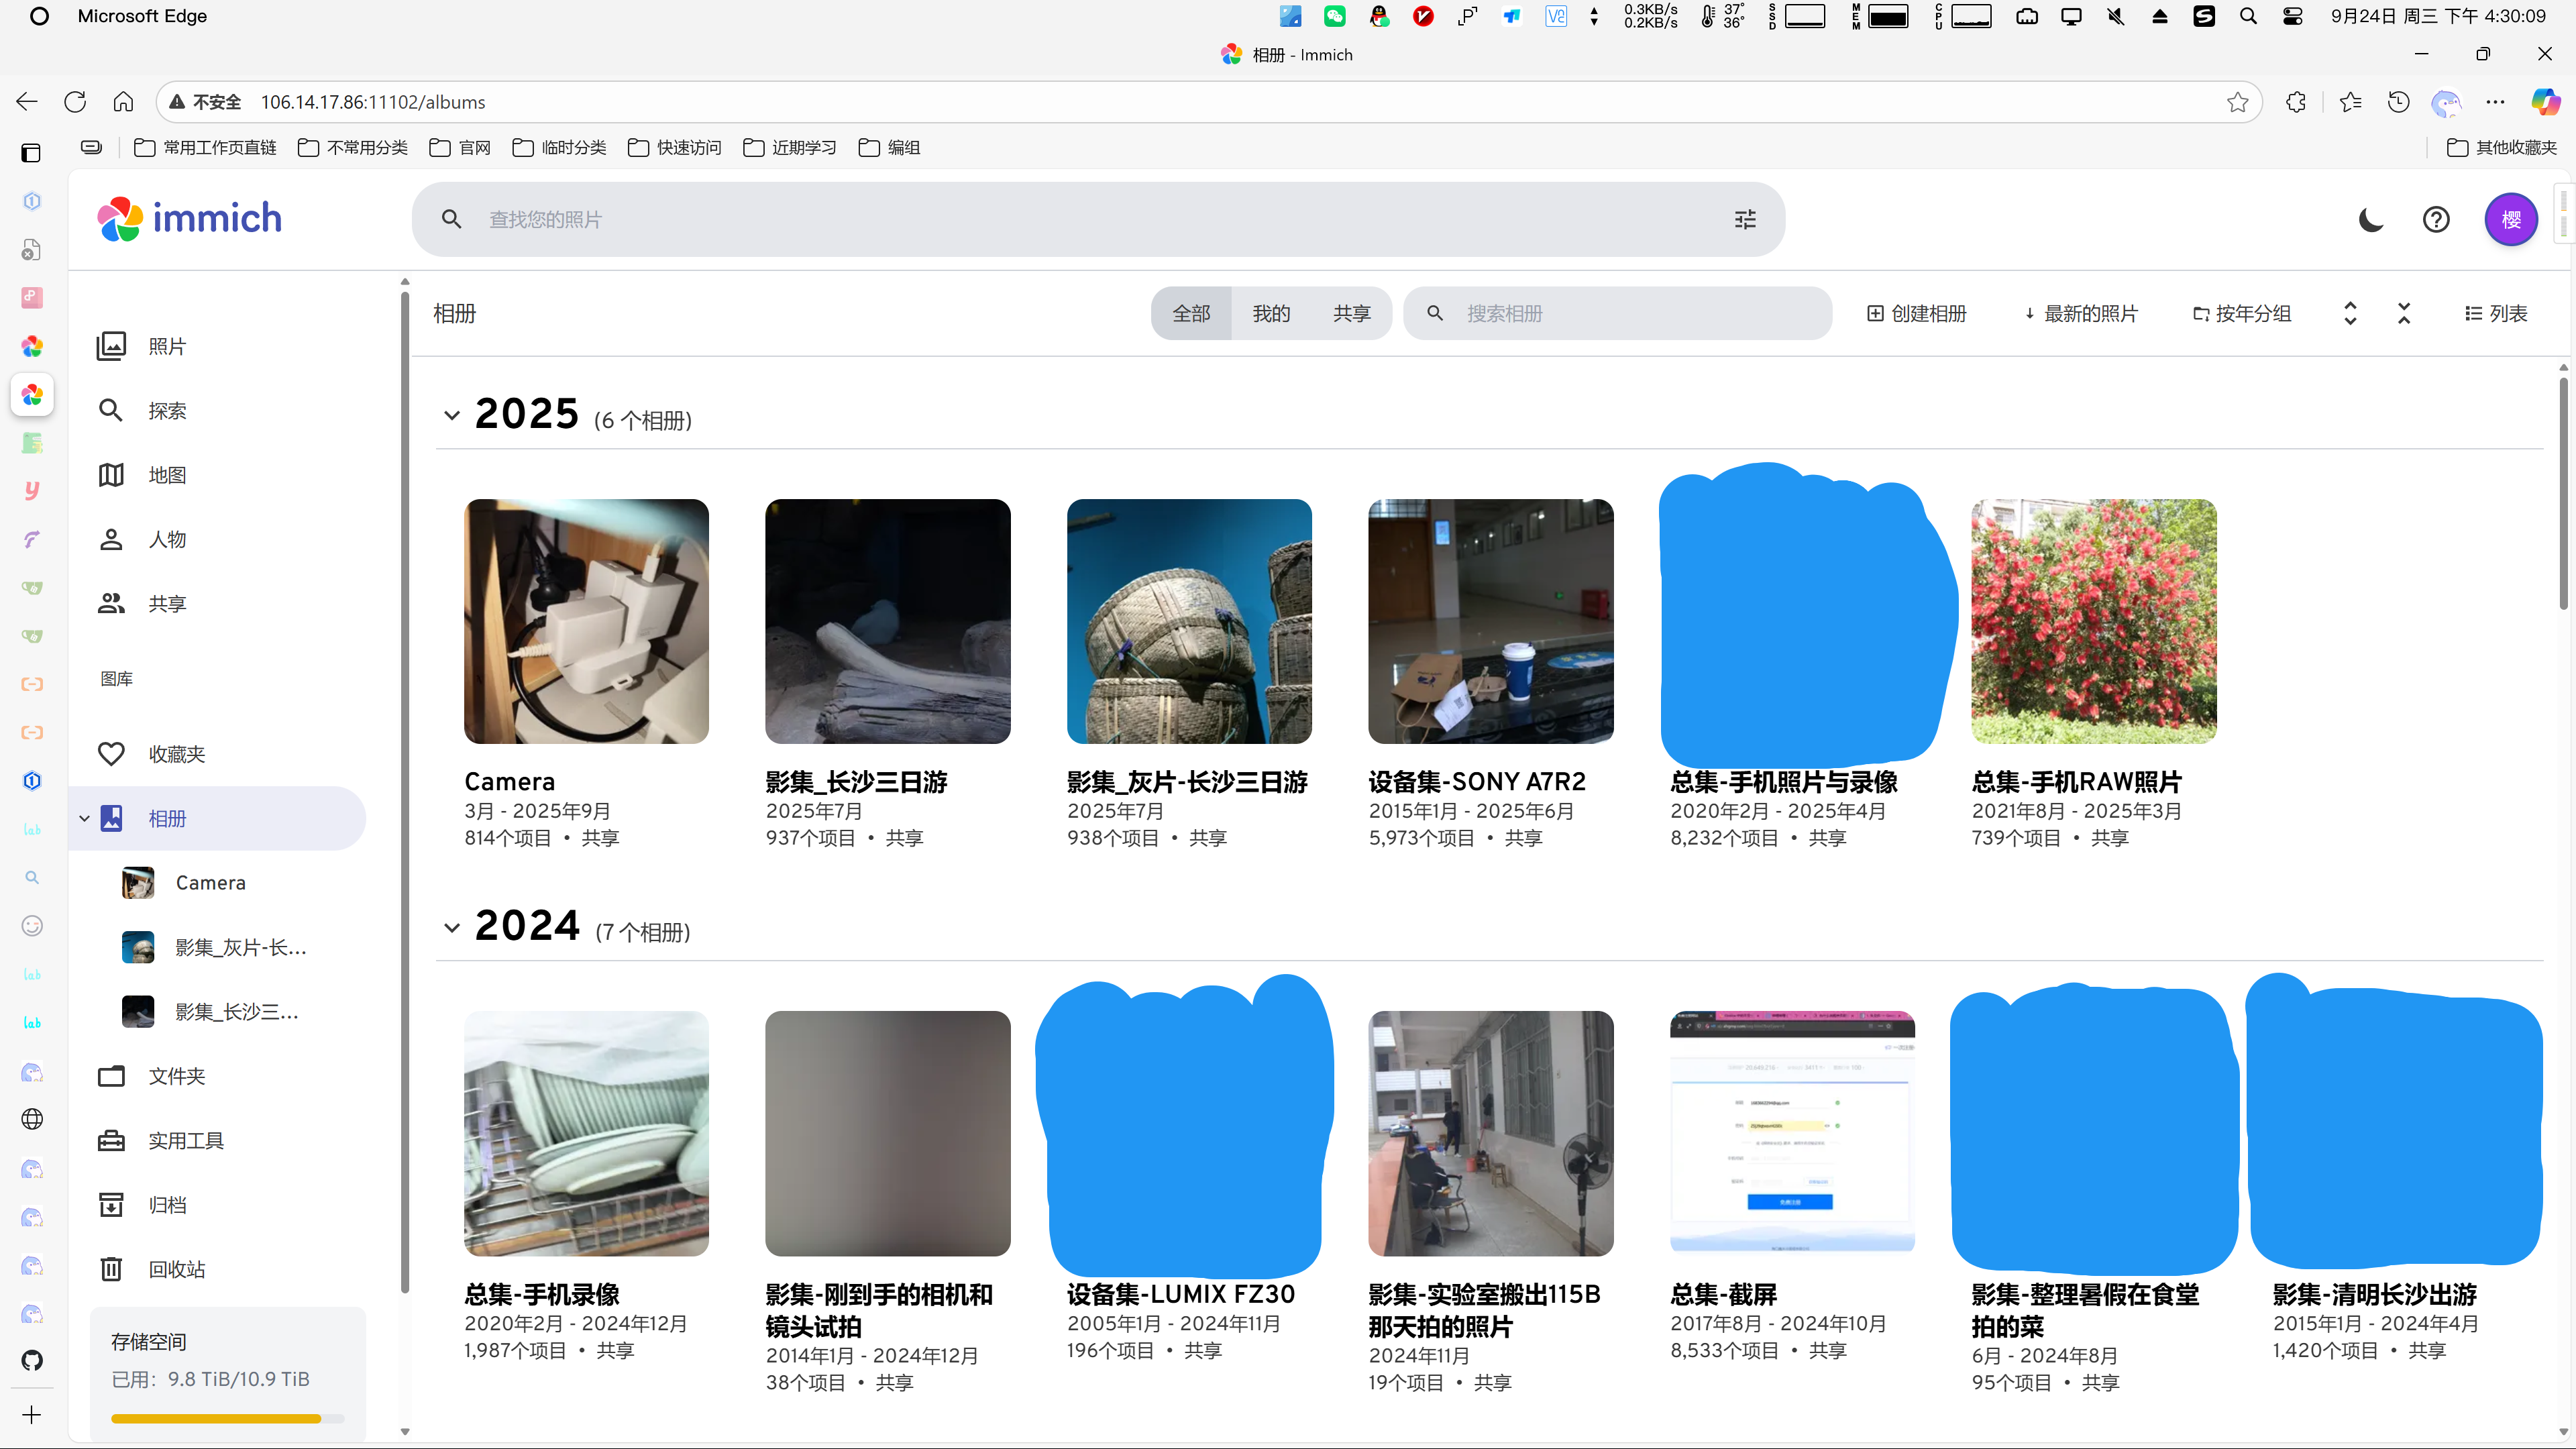Click the 创建相册 button
The height and width of the screenshot is (1449, 2576).
click(1916, 314)
